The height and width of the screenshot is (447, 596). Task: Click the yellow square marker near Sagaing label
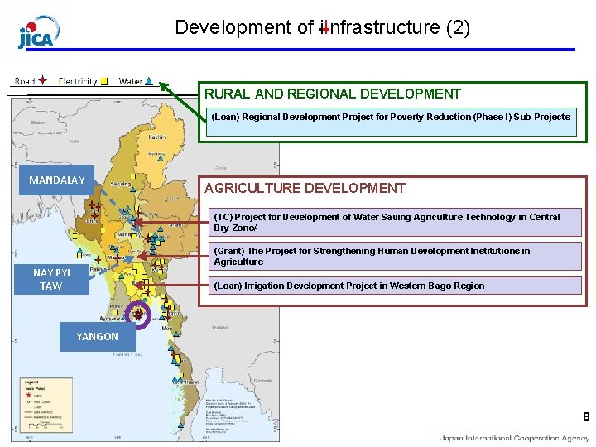pos(133,176)
